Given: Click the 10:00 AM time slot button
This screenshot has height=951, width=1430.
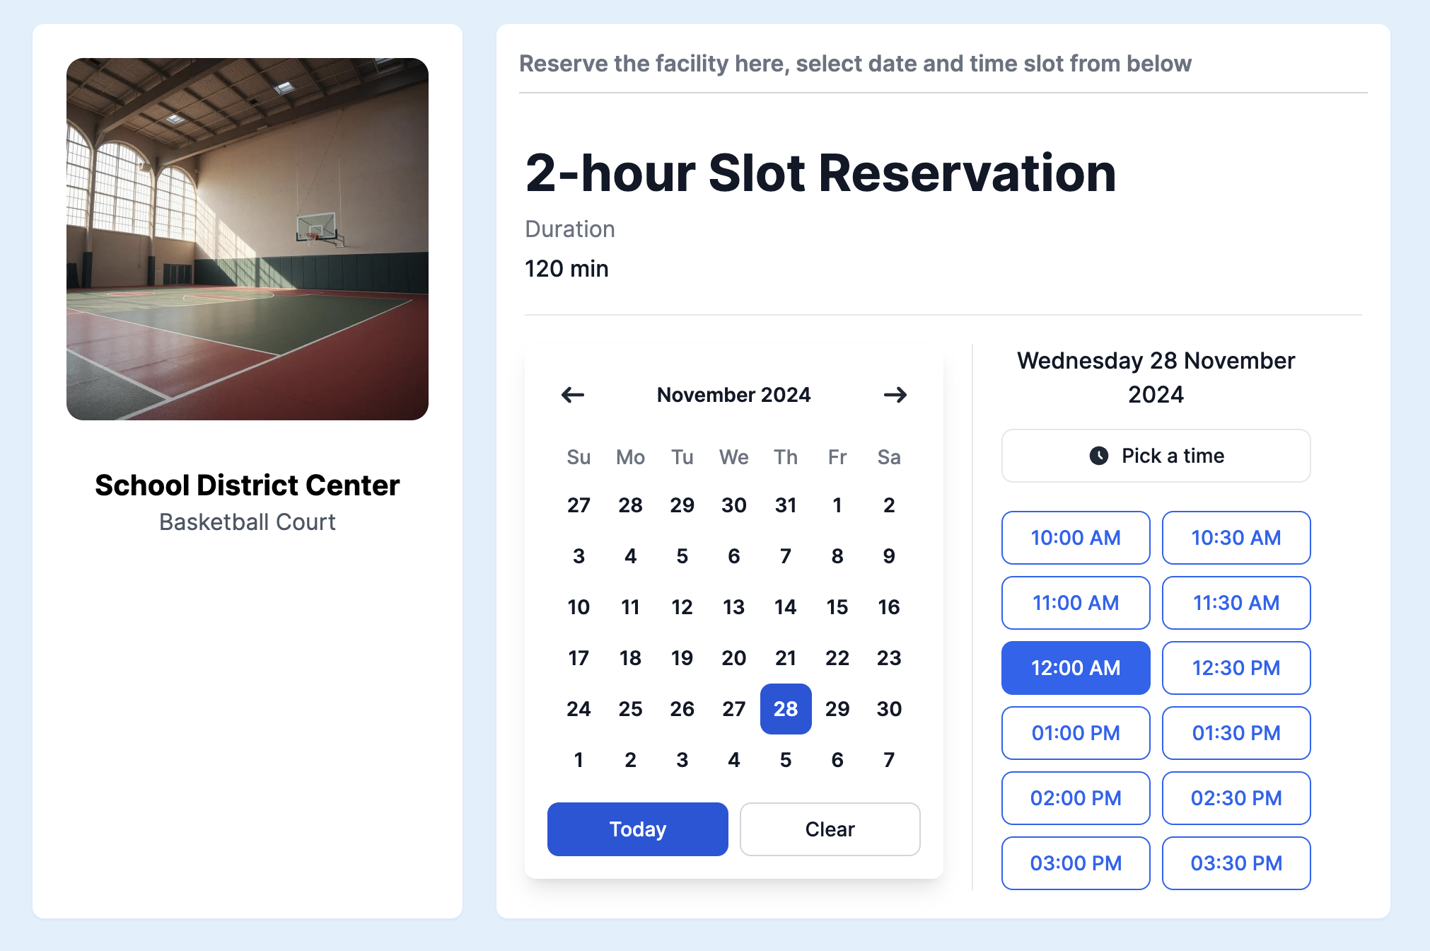Looking at the screenshot, I should [1074, 537].
